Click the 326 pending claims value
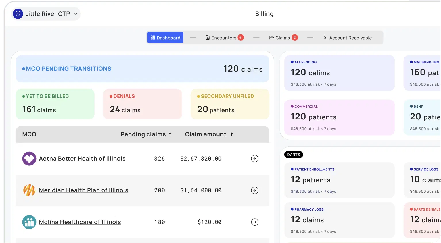The image size is (441, 243). pyautogui.click(x=160, y=159)
